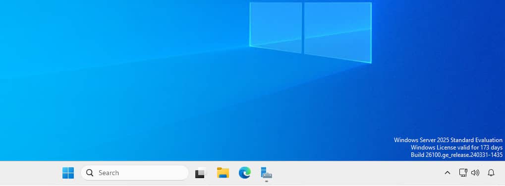Viewport: 505px width, 186px height.
Task: Open the Windows Start menu
Action: point(68,173)
